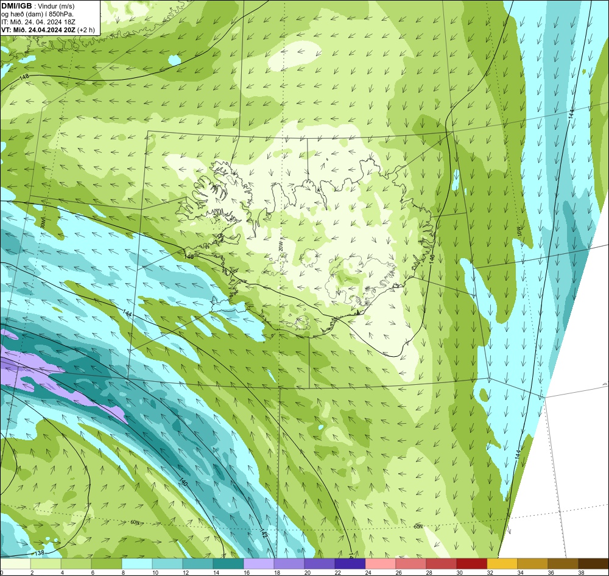The width and height of the screenshot is (609, 576).
Task: Select the 26–28 m/s salmon legend swatch
Action: 410,564
